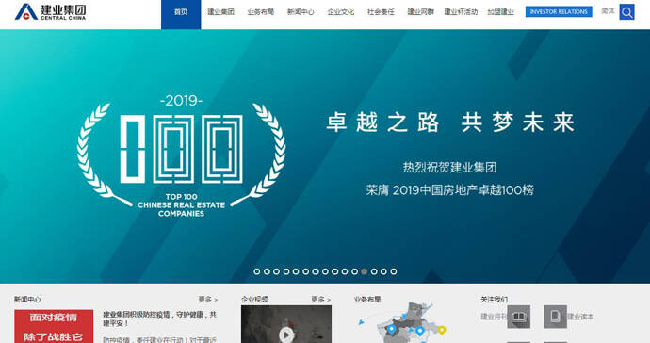Select the last carousel slide dot
Viewport: 650px width, 343px height.
click(394, 271)
